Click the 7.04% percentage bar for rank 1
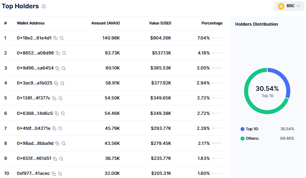The width and height of the screenshot is (306, 178). point(217,38)
